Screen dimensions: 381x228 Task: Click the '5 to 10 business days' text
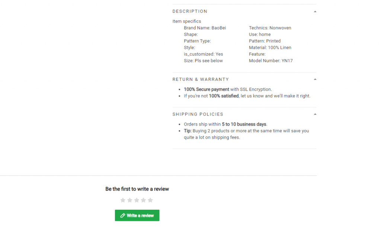point(244,124)
